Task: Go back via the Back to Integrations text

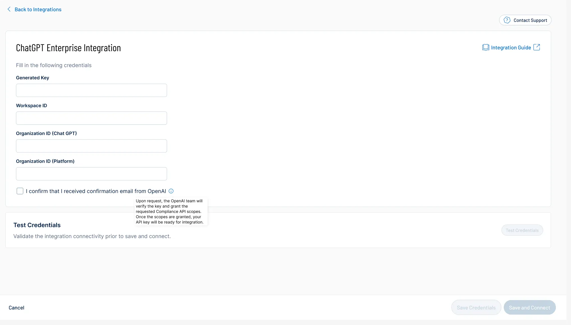Action: click(x=38, y=9)
